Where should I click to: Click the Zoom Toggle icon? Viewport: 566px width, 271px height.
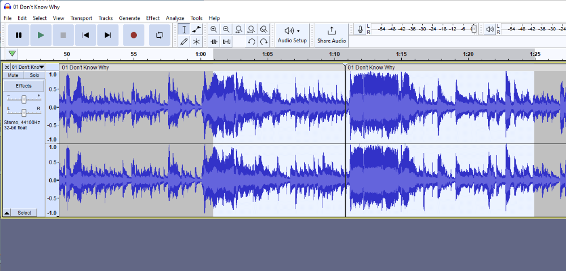coord(264,29)
